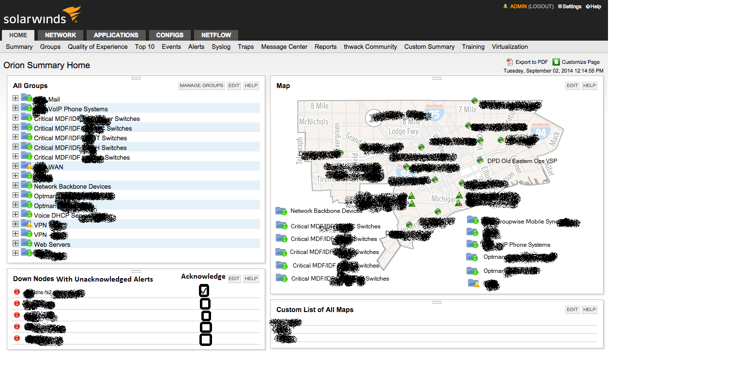729x388 pixels.
Task: Click HELP in Custom List of All Maps
Action: pos(589,310)
